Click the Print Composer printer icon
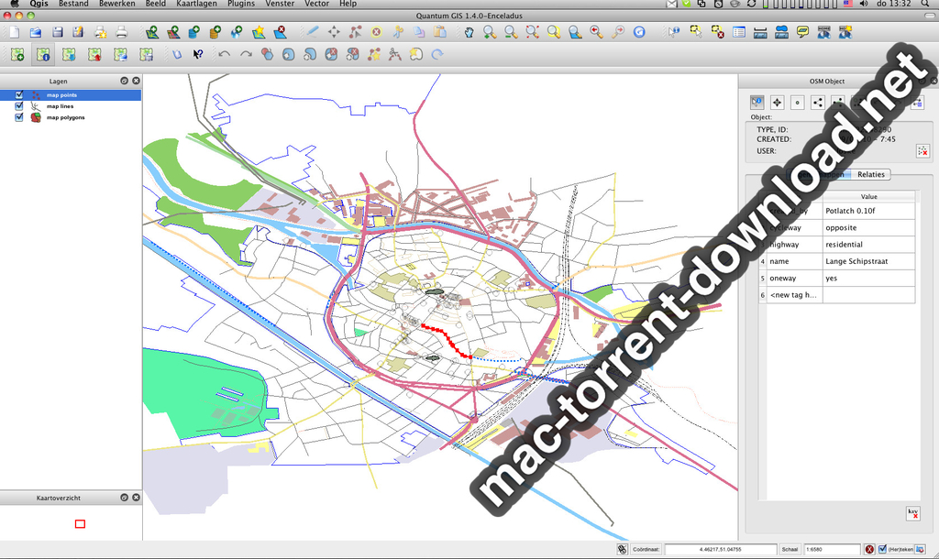This screenshot has height=559, width=939. click(121, 32)
